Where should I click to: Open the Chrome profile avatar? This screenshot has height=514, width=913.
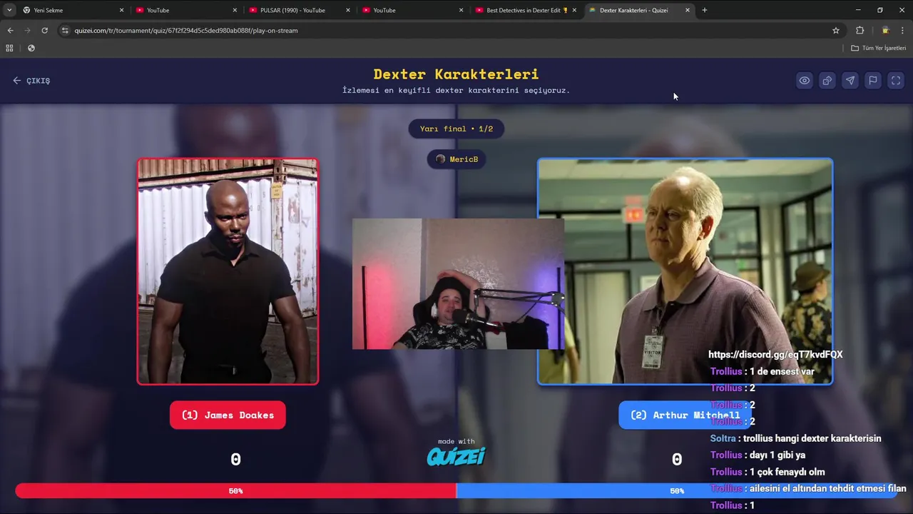point(885,31)
